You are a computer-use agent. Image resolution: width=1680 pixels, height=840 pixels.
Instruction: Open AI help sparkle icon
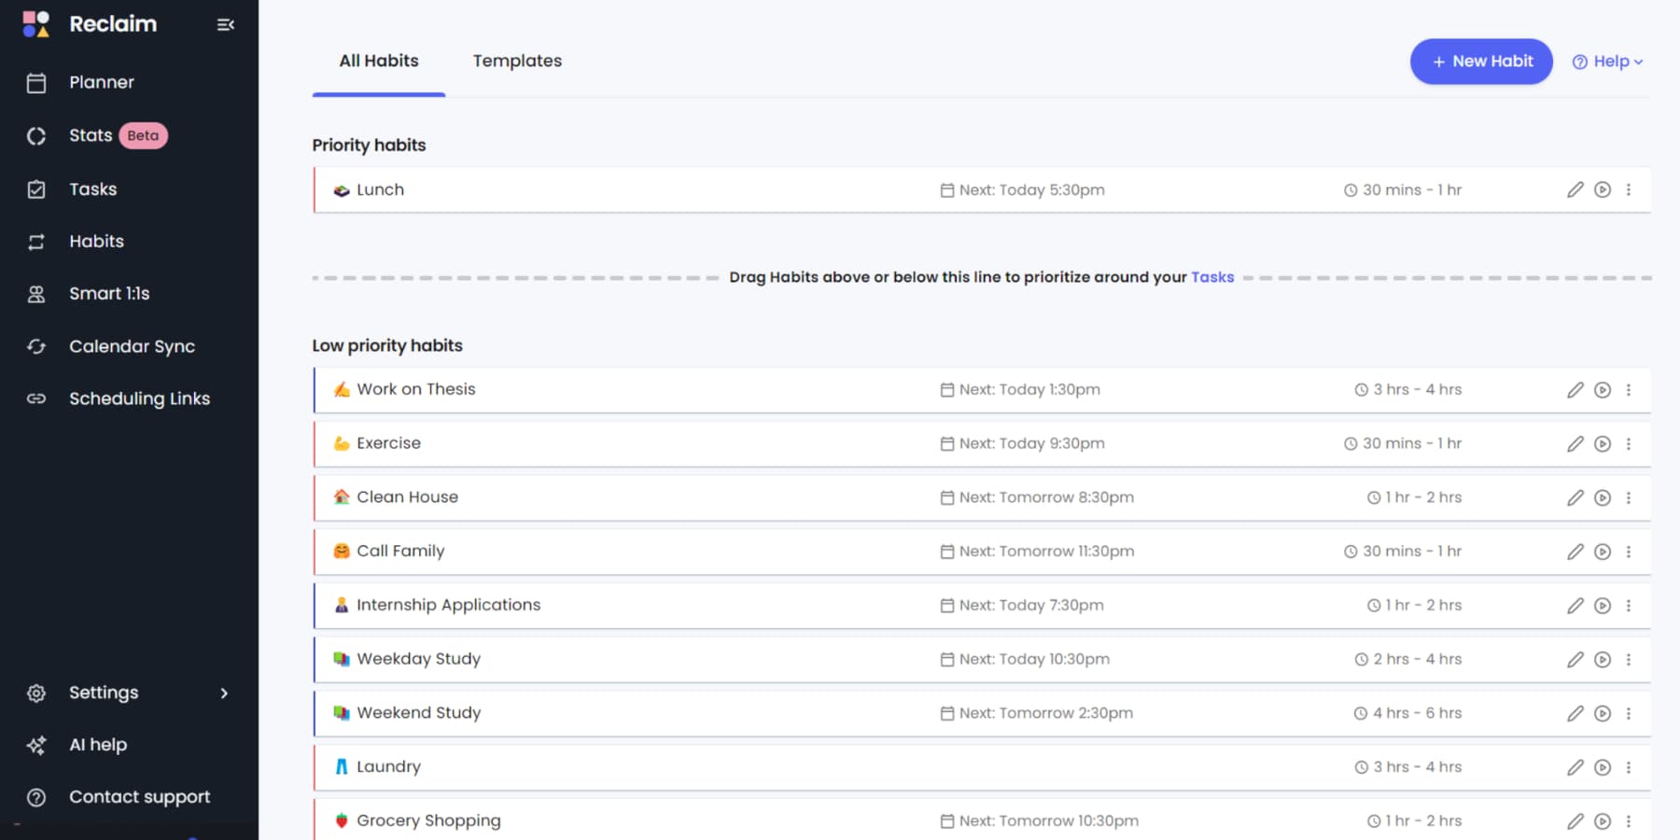[x=36, y=746]
